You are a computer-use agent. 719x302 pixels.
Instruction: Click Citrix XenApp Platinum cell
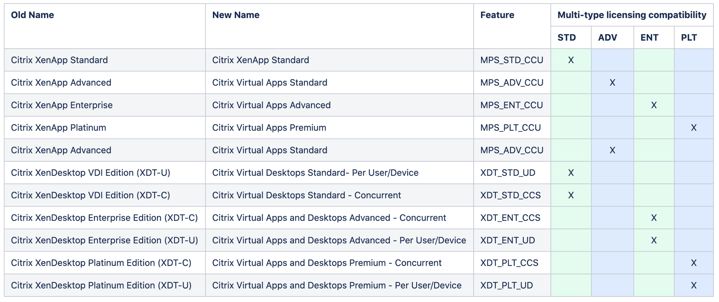[x=105, y=128]
